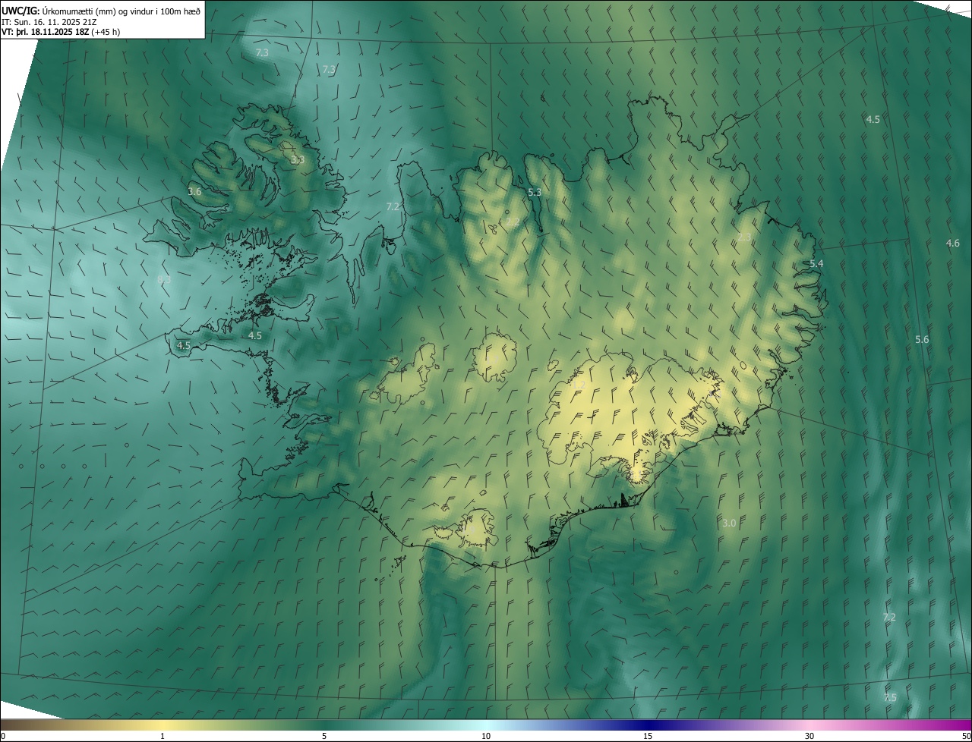Viewport: 972px width, 742px height.
Task: Click the color bar at the 15 mm mark
Action: (648, 725)
